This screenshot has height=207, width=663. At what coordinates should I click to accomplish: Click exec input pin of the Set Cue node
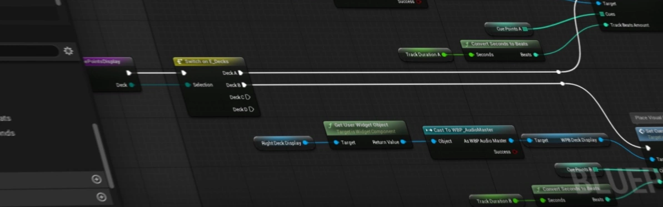coord(648,148)
